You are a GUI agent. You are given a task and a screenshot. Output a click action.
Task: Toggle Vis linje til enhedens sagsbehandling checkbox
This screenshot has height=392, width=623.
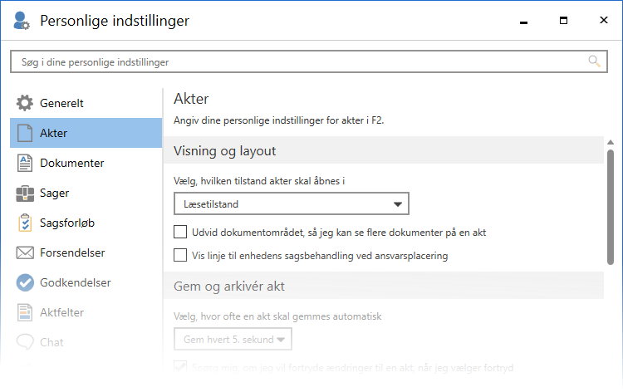click(180, 256)
